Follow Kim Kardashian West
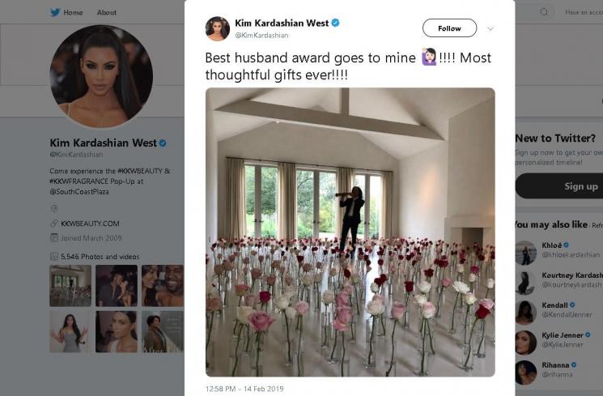The width and height of the screenshot is (603, 396). point(449,28)
